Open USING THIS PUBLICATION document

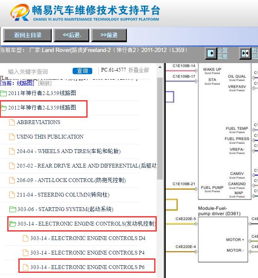(50, 137)
